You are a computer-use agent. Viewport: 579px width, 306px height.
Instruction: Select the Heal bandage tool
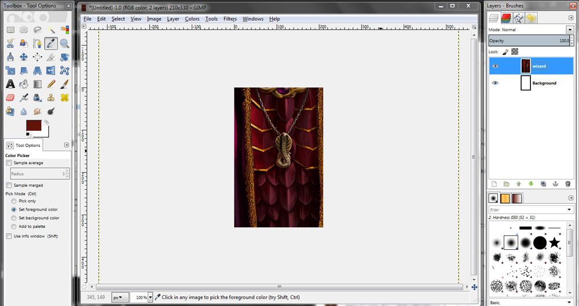[x=65, y=97]
